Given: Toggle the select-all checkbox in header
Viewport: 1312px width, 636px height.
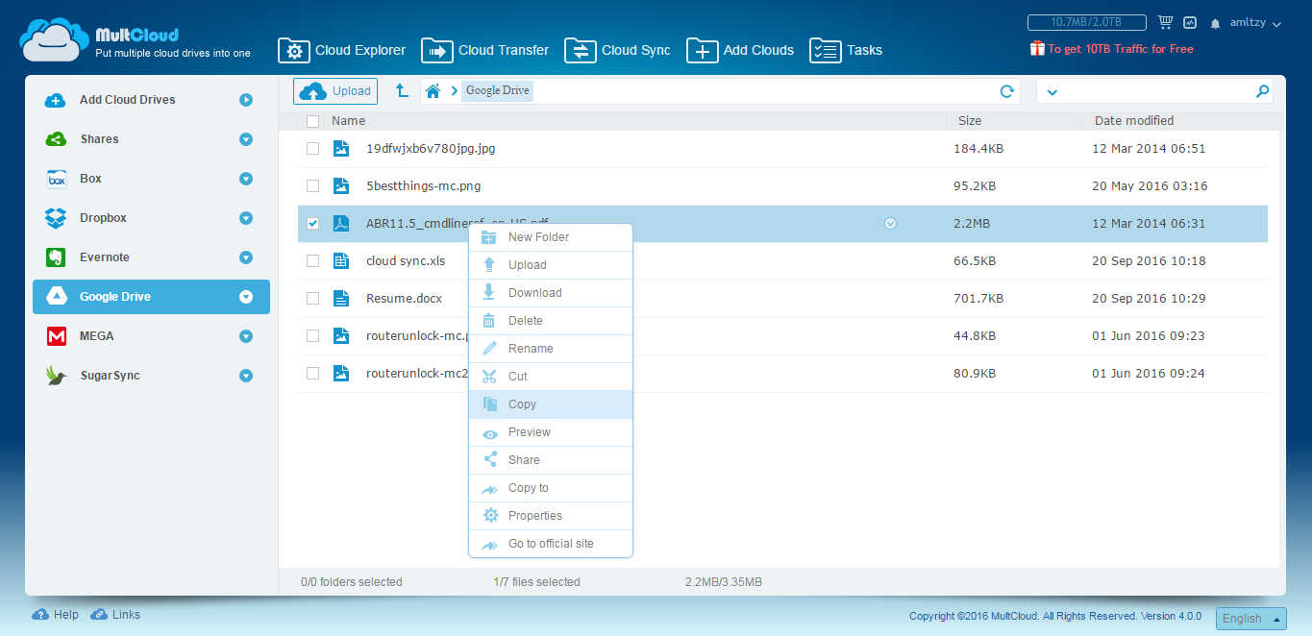Looking at the screenshot, I should point(312,121).
